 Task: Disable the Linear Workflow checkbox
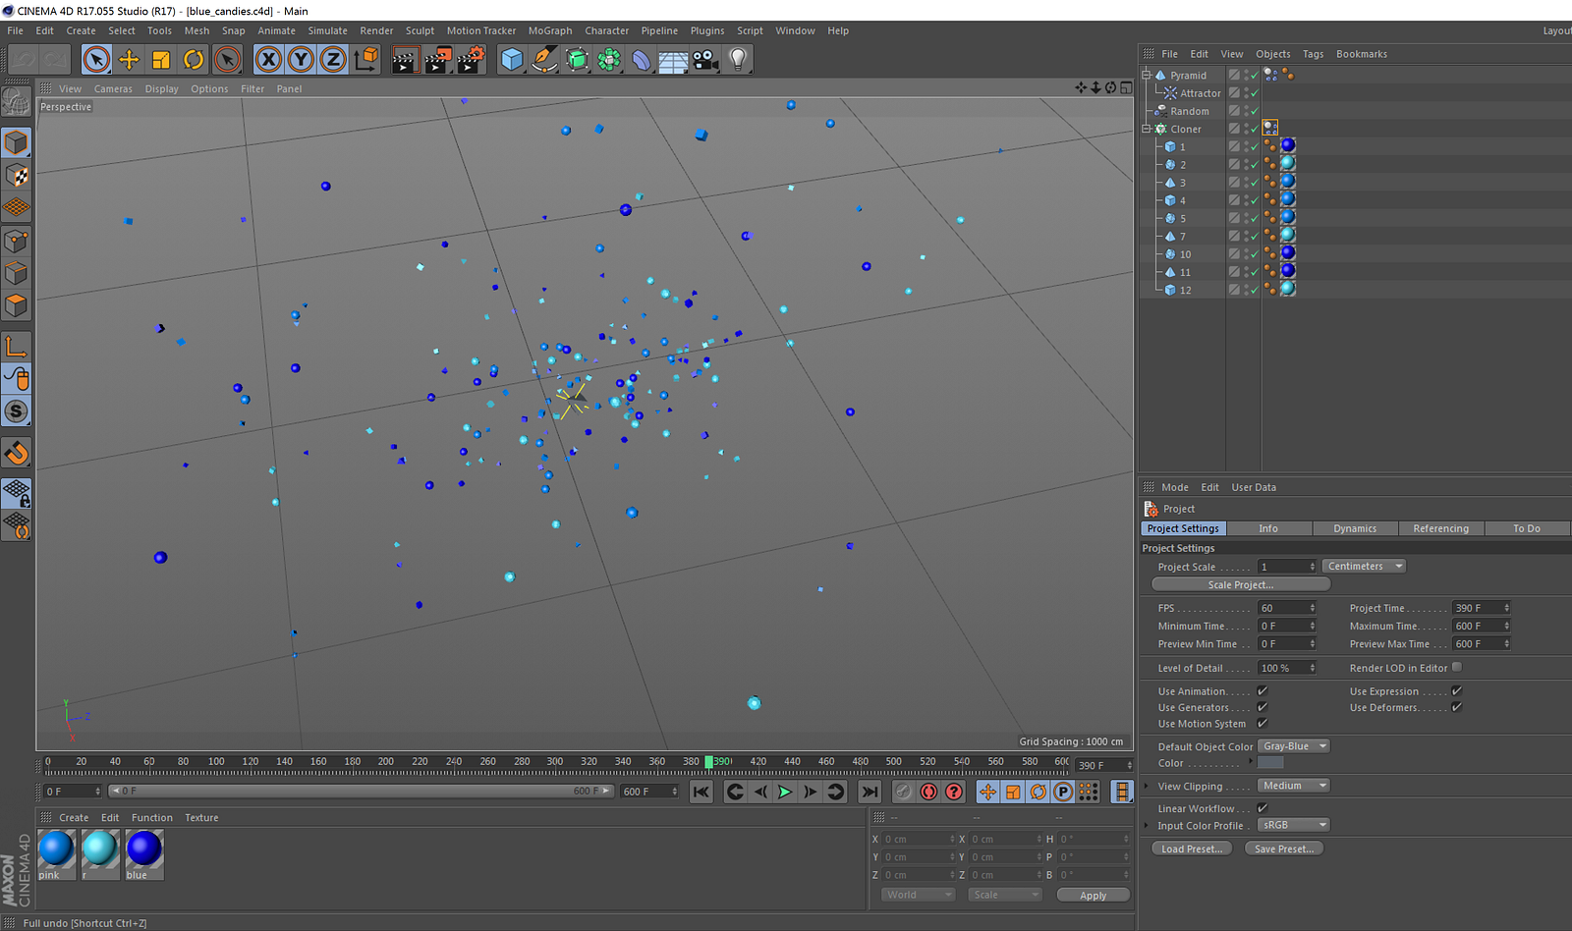coord(1263,808)
